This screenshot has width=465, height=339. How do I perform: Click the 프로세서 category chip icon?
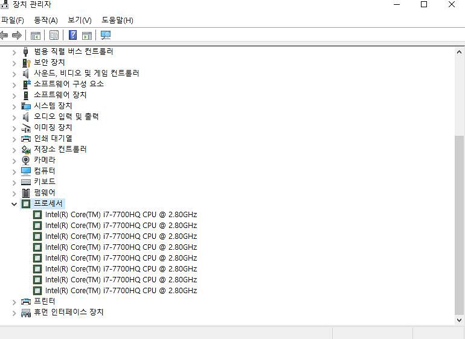26,204
